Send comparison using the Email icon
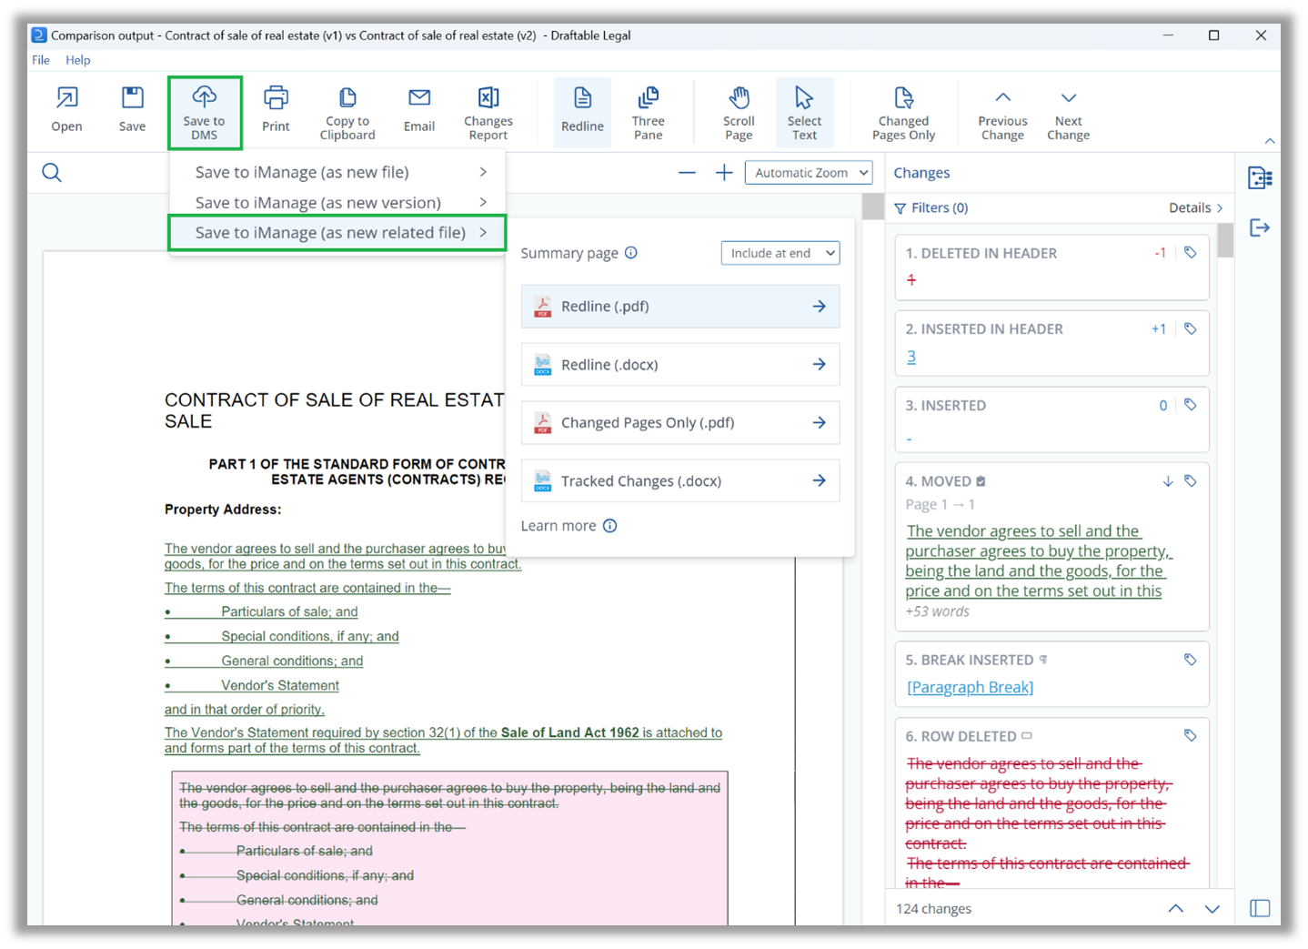Viewport: 1308px width, 949px height. click(x=419, y=109)
